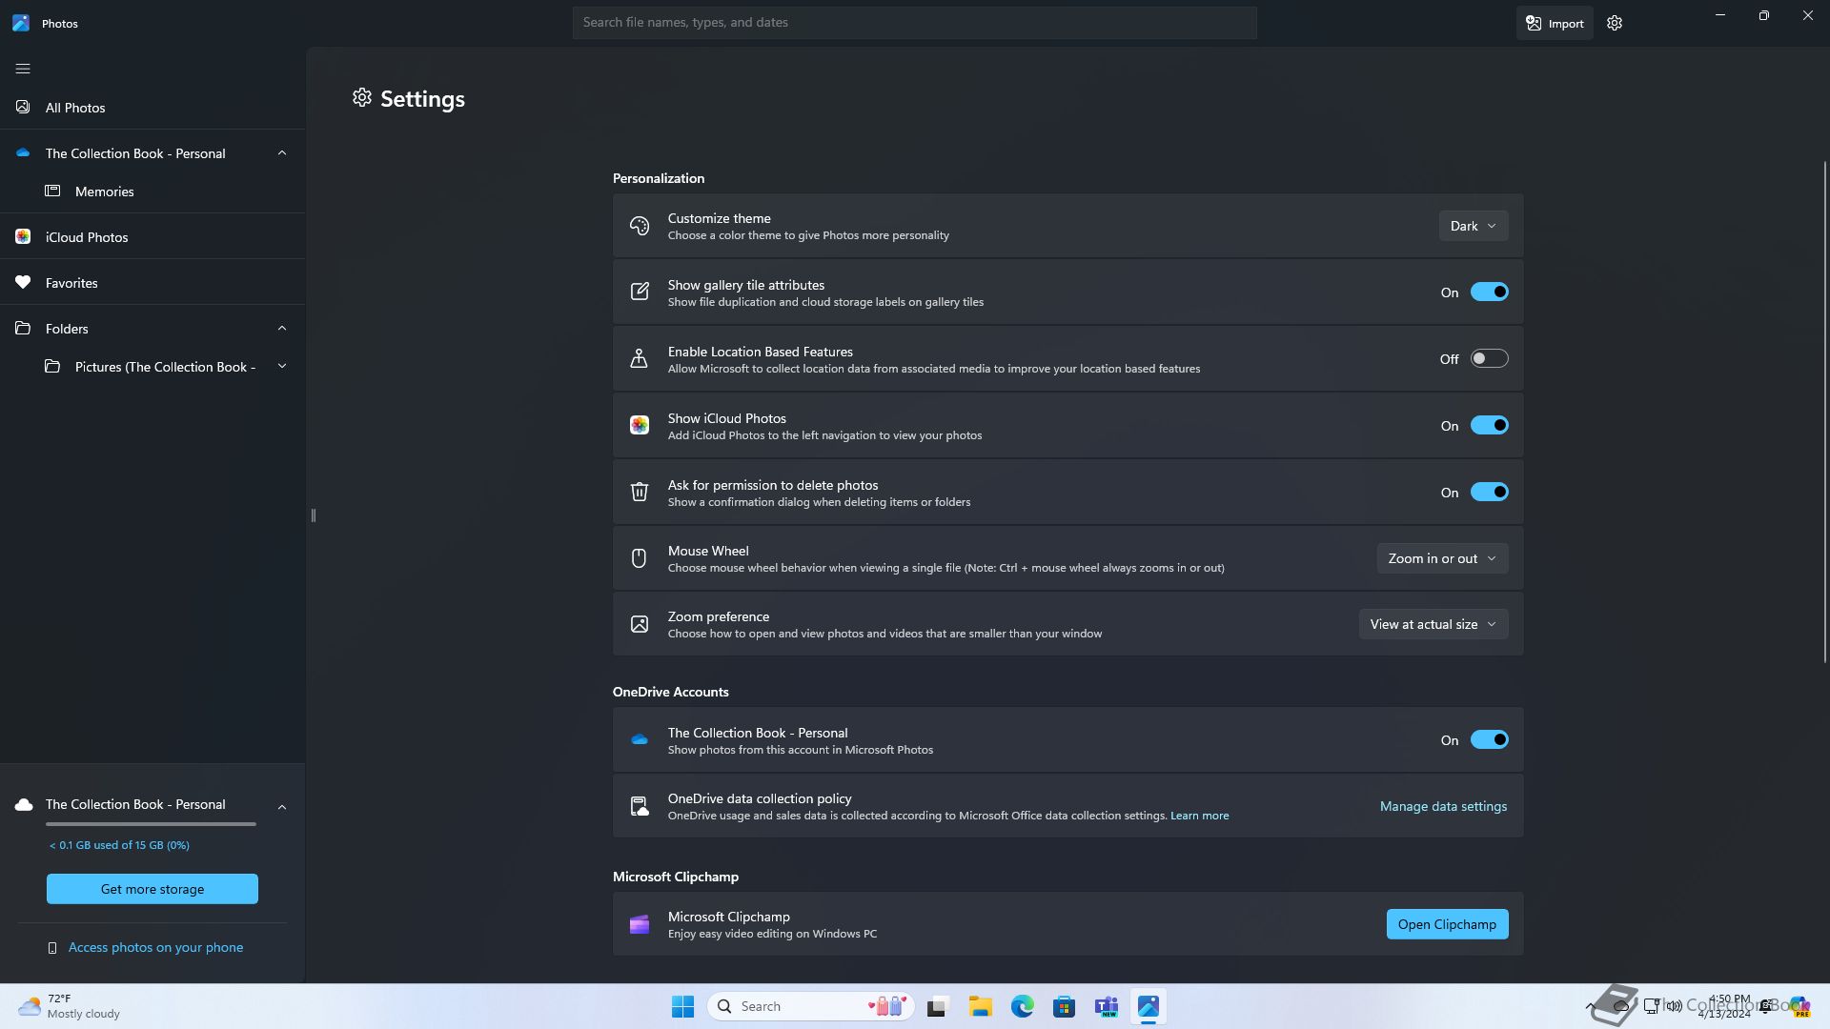Click Access photos on your phone link
The width and height of the screenshot is (1830, 1029).
click(x=155, y=947)
